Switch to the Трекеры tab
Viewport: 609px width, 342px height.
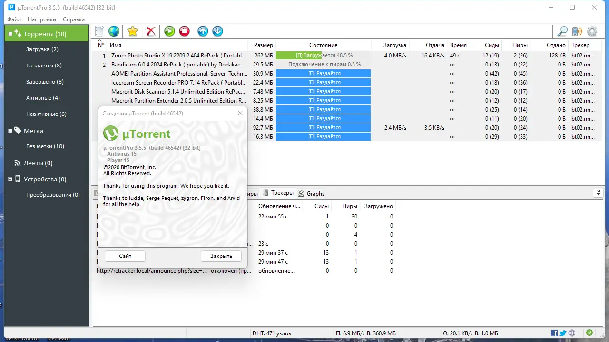pos(278,193)
